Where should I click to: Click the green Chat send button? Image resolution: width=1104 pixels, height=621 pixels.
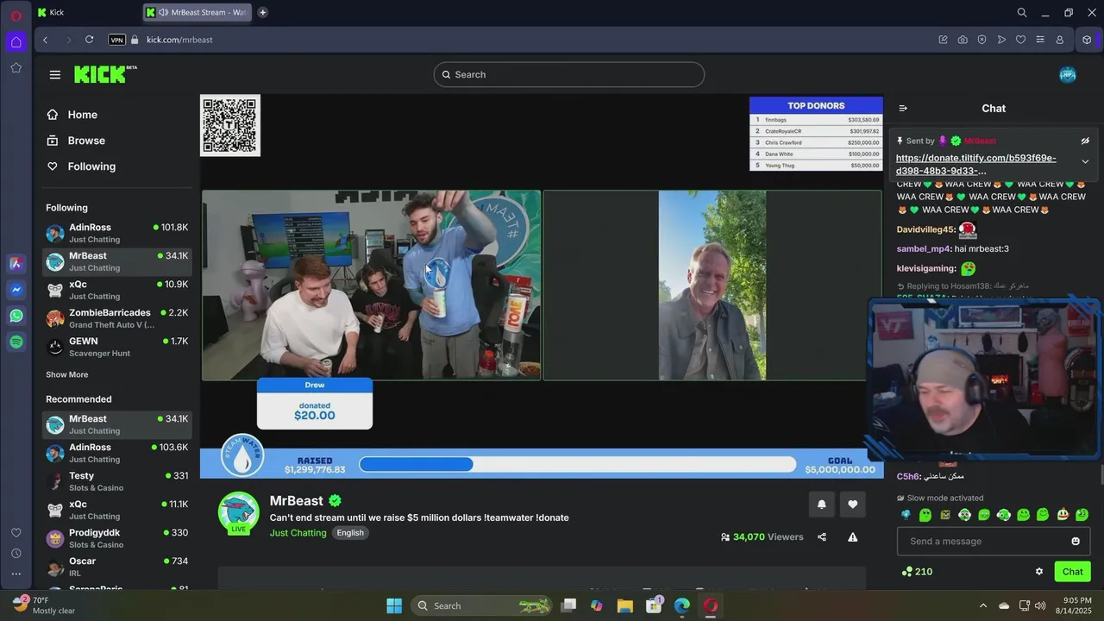(x=1072, y=571)
